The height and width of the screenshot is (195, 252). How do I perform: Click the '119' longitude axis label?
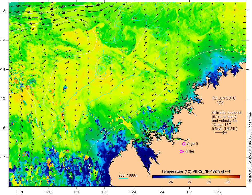pyautogui.click(x=20, y=192)
